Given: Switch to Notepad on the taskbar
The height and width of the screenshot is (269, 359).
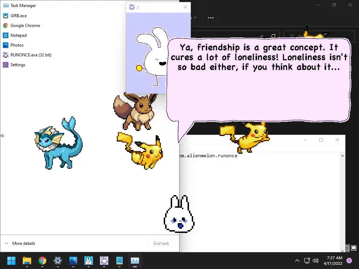Looking at the screenshot, I should (120, 261).
